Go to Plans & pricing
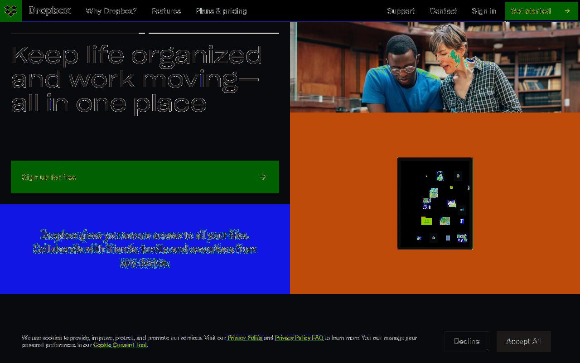This screenshot has height=363, width=580. pyautogui.click(x=221, y=11)
